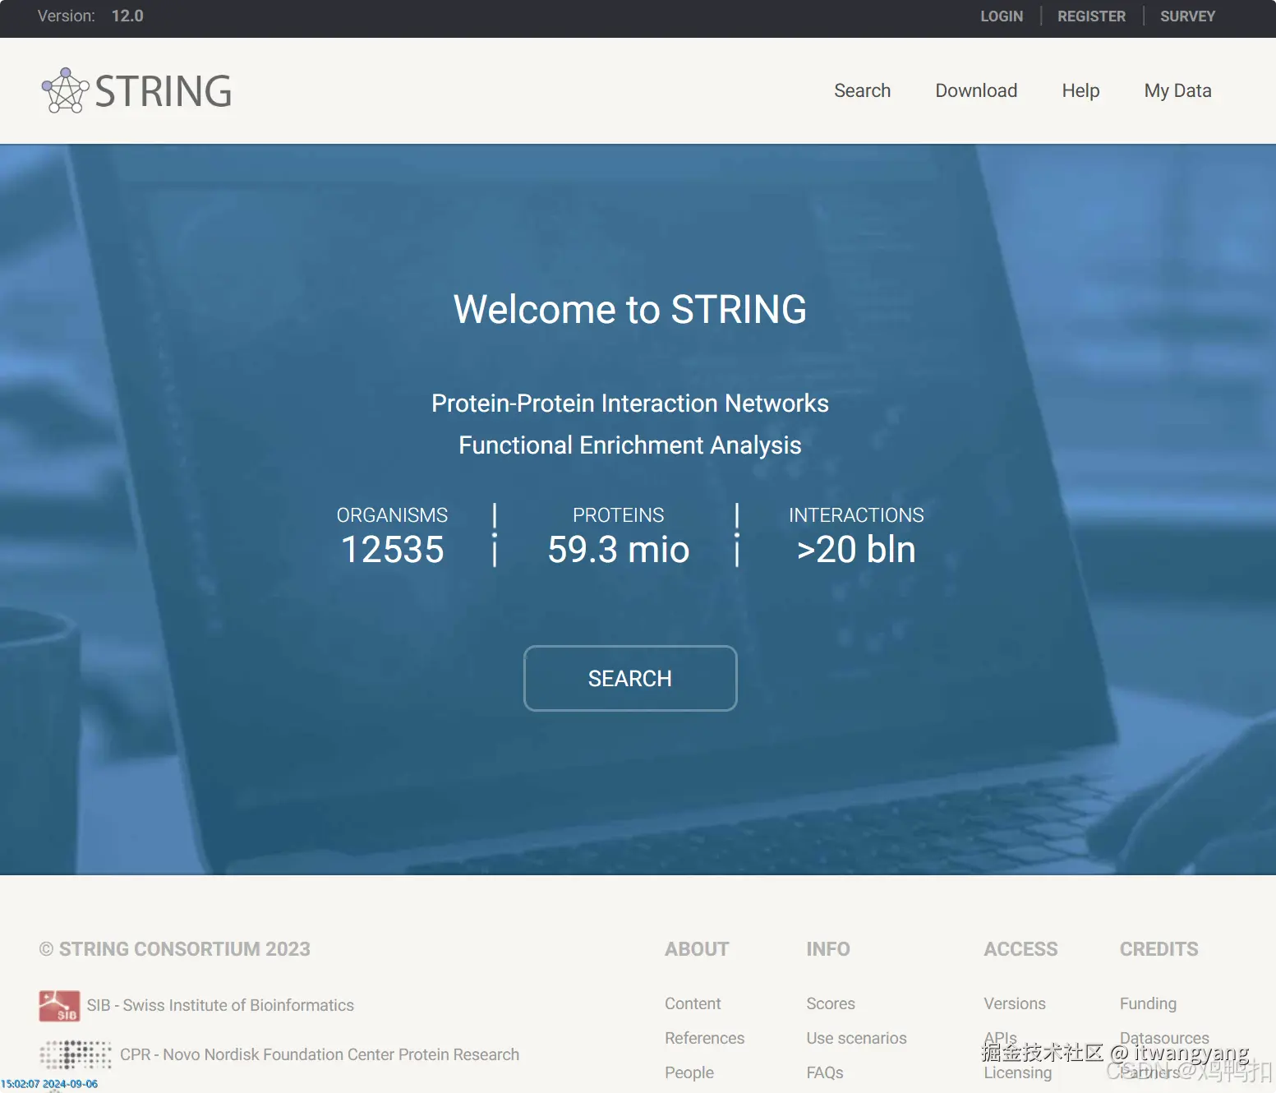The height and width of the screenshot is (1093, 1276).
Task: Click the ABOUT footer heading
Action: click(697, 949)
